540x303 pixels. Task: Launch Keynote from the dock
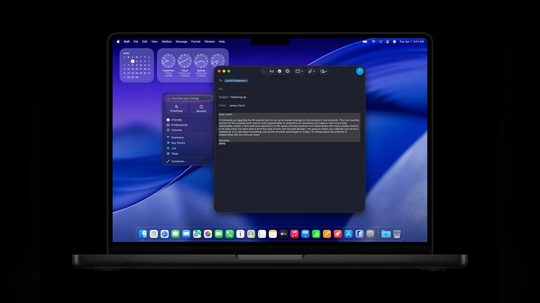click(306, 234)
